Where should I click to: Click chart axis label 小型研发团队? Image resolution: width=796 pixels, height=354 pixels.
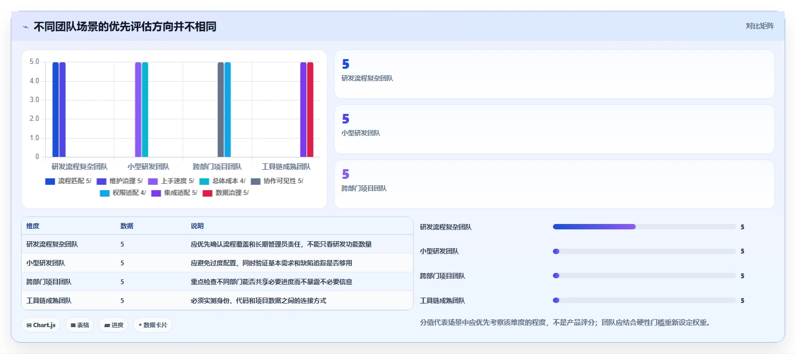pyautogui.click(x=148, y=167)
